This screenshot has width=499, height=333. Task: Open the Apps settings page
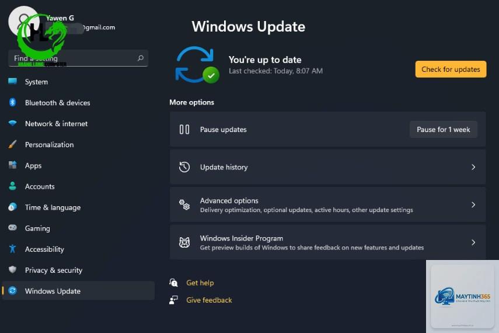pos(78,166)
